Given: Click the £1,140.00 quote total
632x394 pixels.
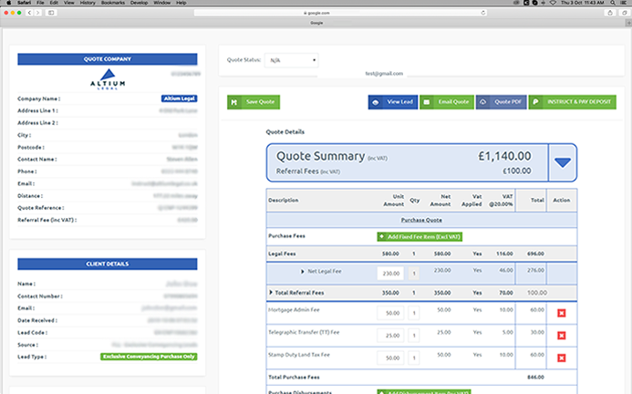Looking at the screenshot, I should tap(504, 156).
